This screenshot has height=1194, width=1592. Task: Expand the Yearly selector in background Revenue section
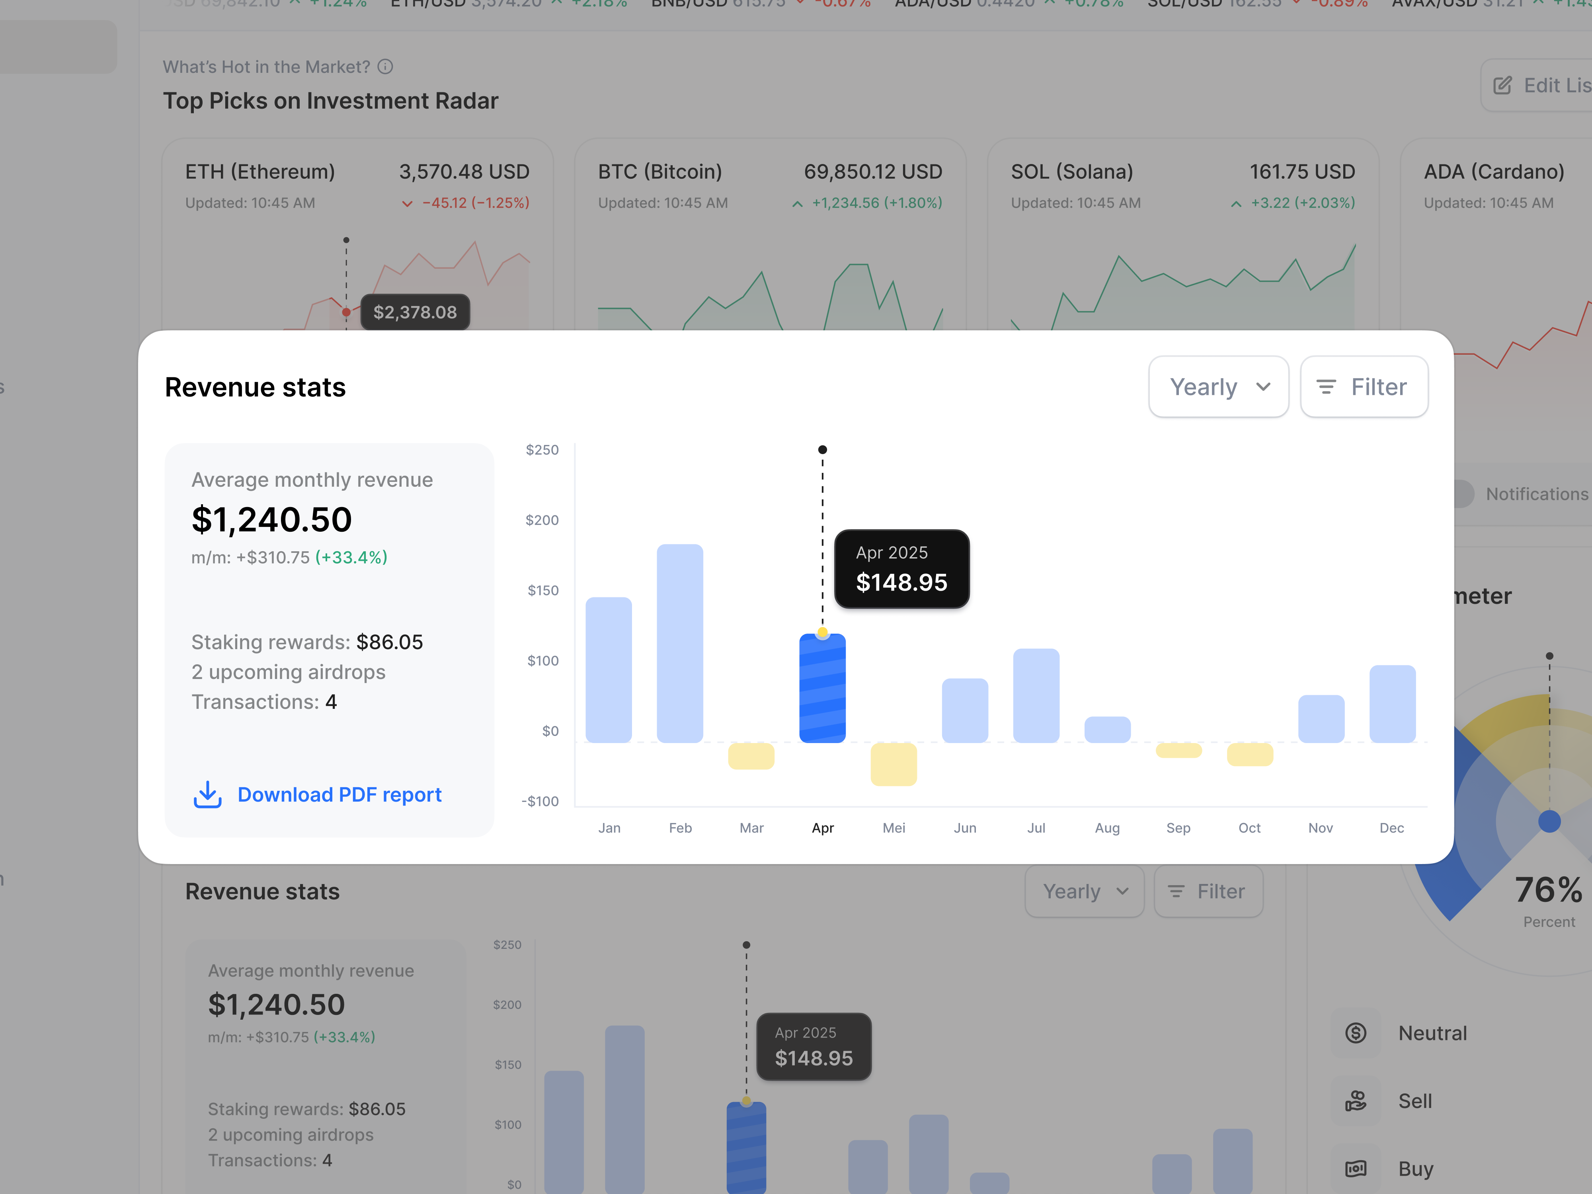coord(1085,891)
